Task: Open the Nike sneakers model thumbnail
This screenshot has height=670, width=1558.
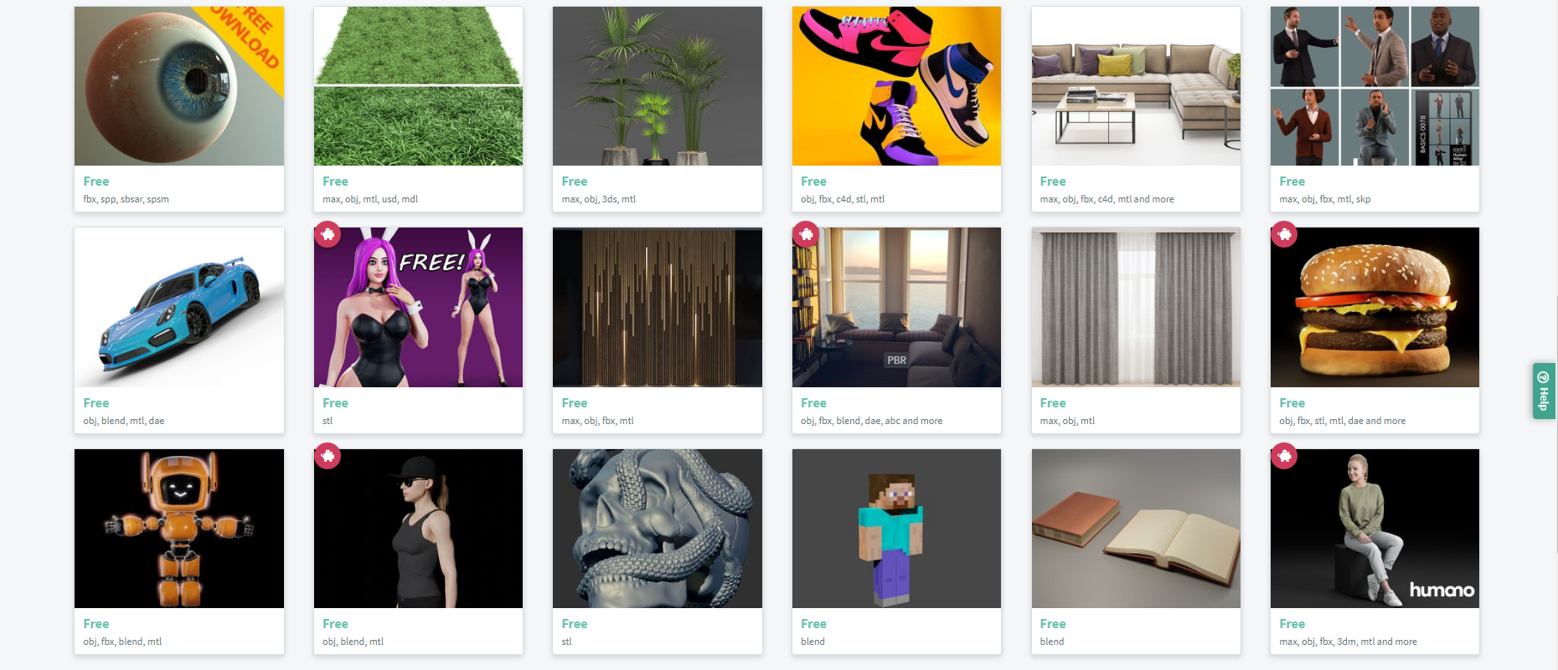Action: tap(896, 86)
